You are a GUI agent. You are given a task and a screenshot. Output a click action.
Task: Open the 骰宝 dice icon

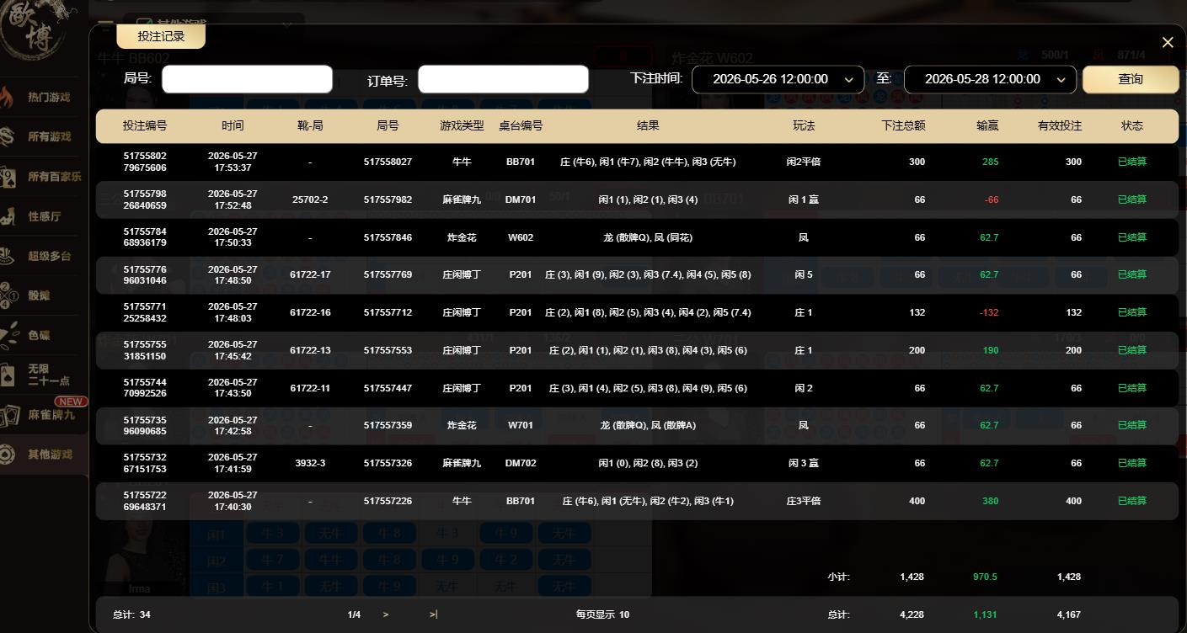click(x=8, y=295)
